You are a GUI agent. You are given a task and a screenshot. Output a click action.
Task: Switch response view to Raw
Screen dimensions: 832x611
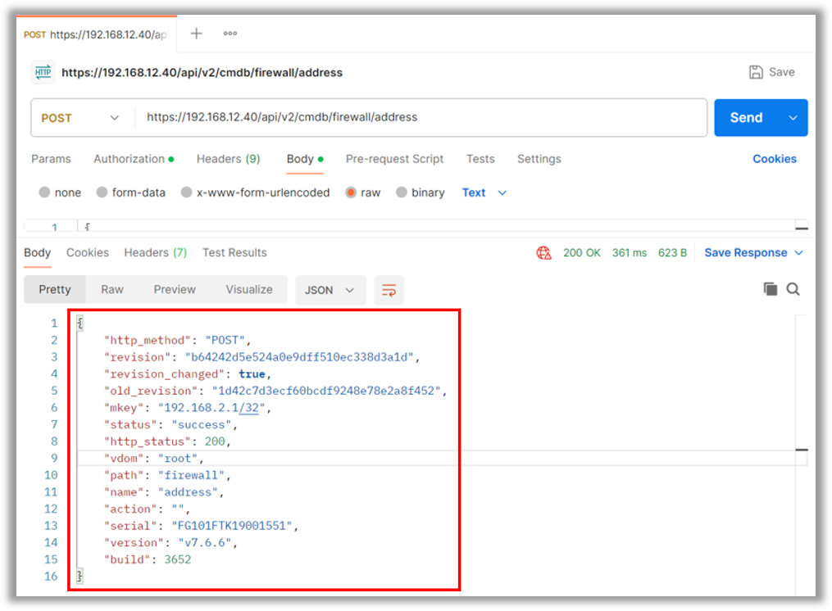pyautogui.click(x=112, y=290)
